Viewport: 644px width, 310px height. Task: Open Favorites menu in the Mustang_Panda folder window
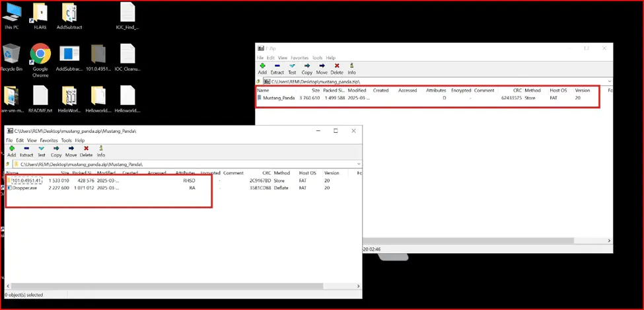pyautogui.click(x=48, y=140)
